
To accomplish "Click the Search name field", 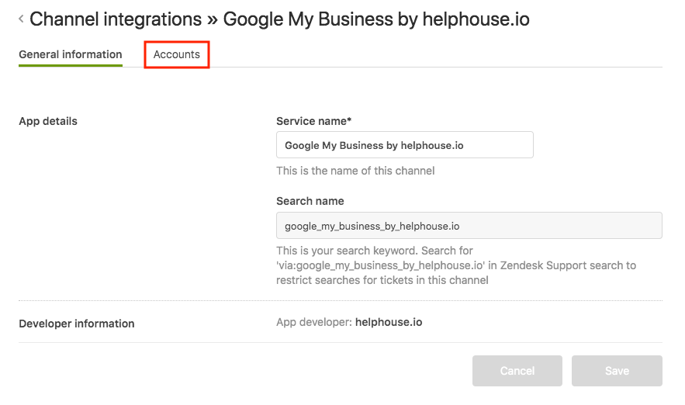I will coord(469,226).
